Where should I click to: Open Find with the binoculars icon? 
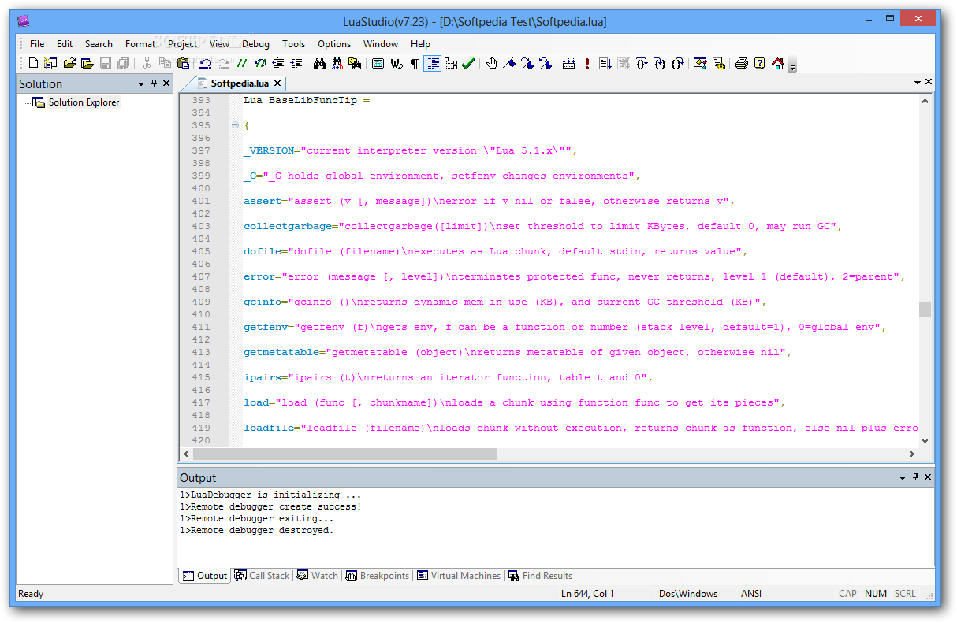click(x=319, y=64)
